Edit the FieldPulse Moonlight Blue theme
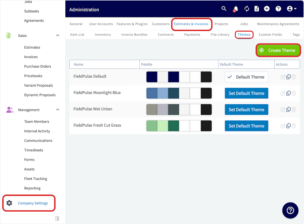The height and width of the screenshot is (224, 304). (283, 93)
